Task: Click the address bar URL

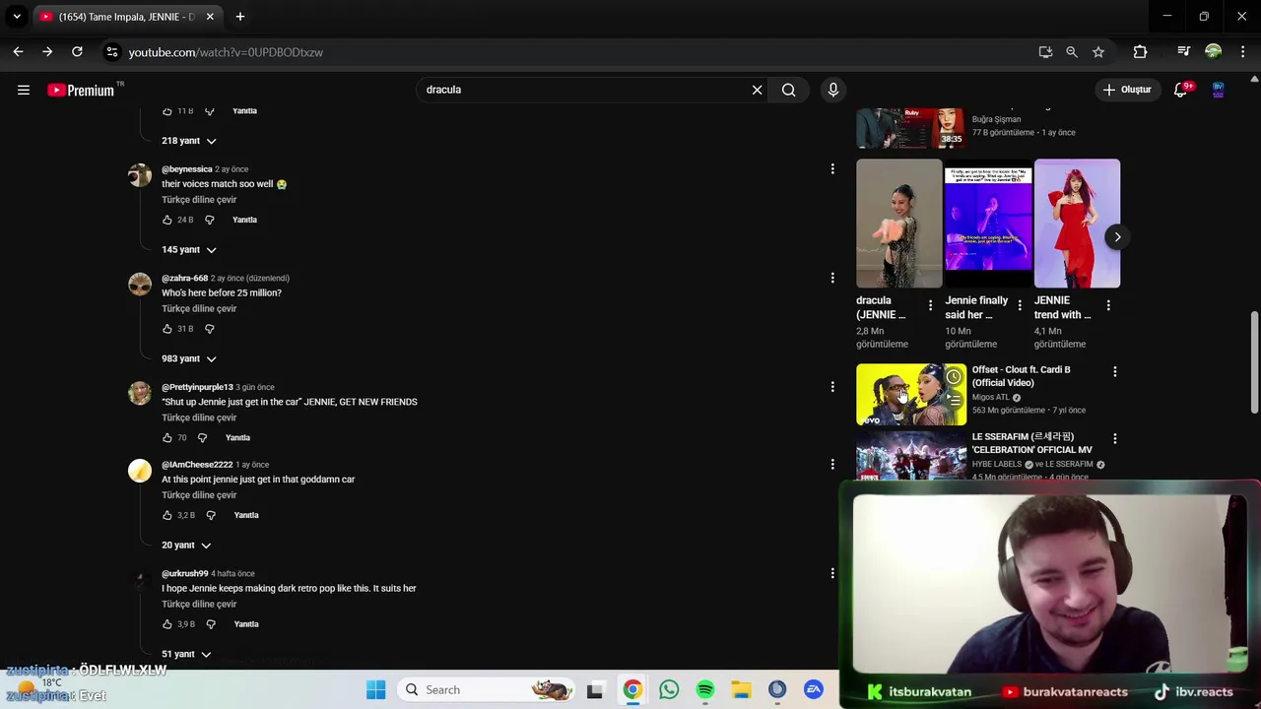Action: [x=226, y=52]
